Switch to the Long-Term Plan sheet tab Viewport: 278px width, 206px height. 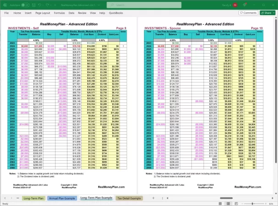[34, 198]
